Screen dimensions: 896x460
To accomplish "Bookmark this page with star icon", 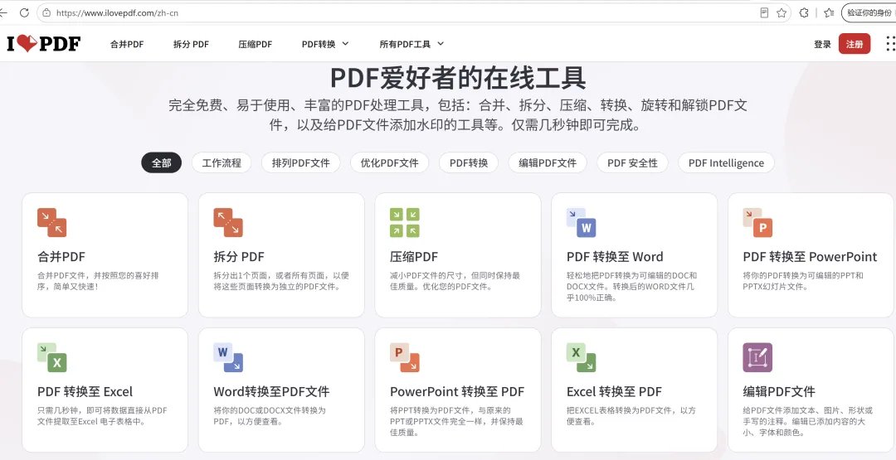I will [x=782, y=12].
